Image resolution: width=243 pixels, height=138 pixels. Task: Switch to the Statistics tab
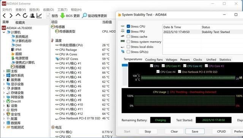(225, 60)
